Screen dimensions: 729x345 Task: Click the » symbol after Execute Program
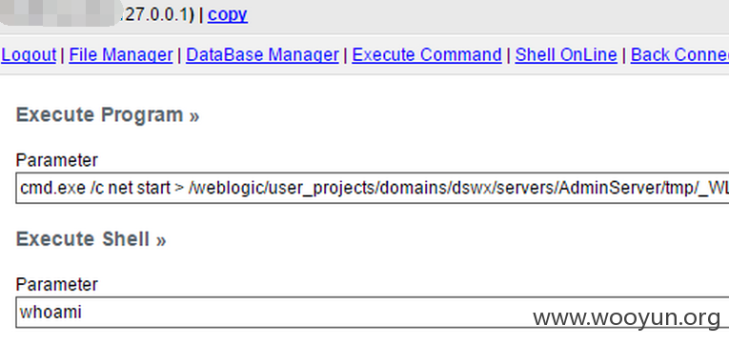coord(194,115)
